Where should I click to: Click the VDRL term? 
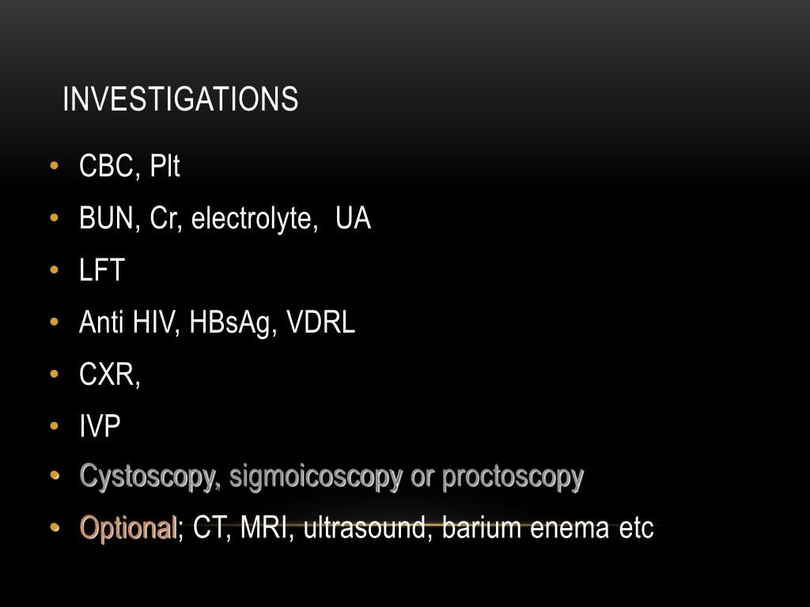(x=320, y=322)
